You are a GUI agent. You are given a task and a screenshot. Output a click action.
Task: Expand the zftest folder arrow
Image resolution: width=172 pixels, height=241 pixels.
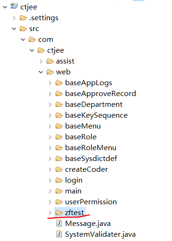coord(50,213)
